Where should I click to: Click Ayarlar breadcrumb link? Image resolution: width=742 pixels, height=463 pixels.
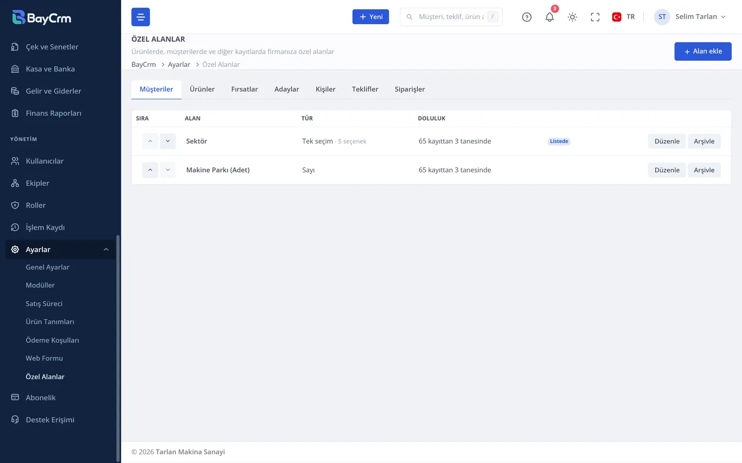pyautogui.click(x=179, y=64)
